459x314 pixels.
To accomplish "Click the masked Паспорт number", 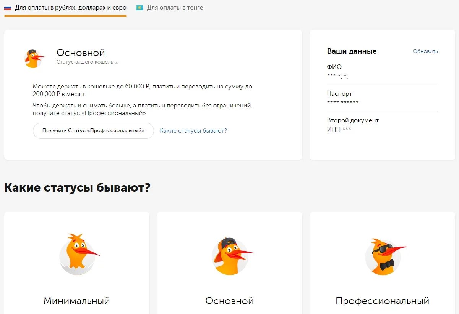I will (343, 103).
